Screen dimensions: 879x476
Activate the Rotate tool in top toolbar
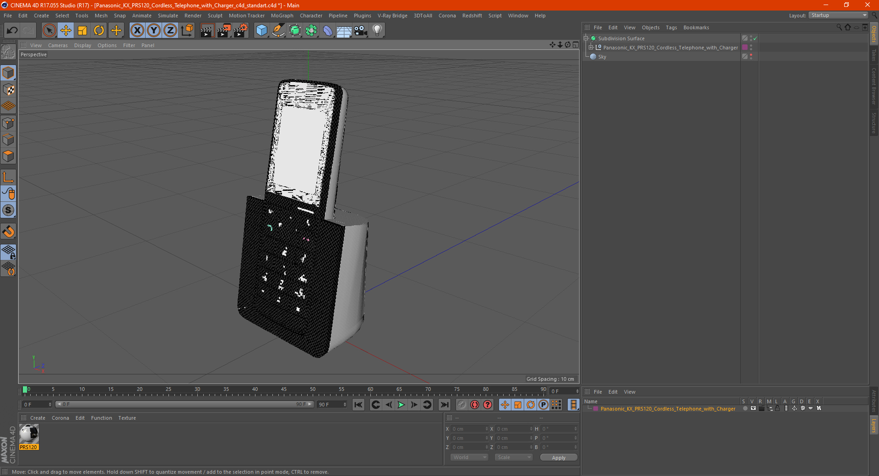[99, 31]
